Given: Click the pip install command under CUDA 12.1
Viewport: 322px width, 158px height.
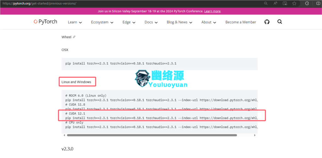Looking at the screenshot, I should click(x=161, y=118).
